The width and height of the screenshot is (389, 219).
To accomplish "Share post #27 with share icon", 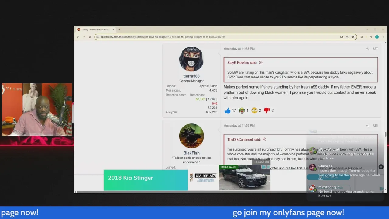I will click(367, 49).
